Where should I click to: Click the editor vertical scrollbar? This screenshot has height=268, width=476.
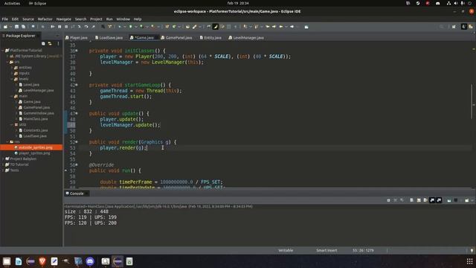[x=472, y=102]
